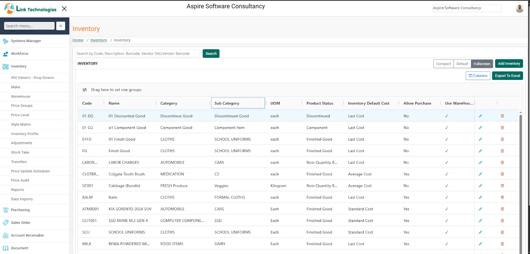Image resolution: width=530 pixels, height=254 pixels.
Task: Switch grid to Default view
Action: click(x=462, y=64)
